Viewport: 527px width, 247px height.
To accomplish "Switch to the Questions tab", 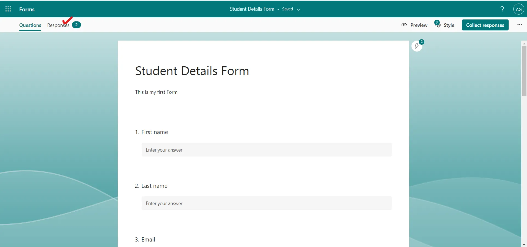I will coord(30,25).
